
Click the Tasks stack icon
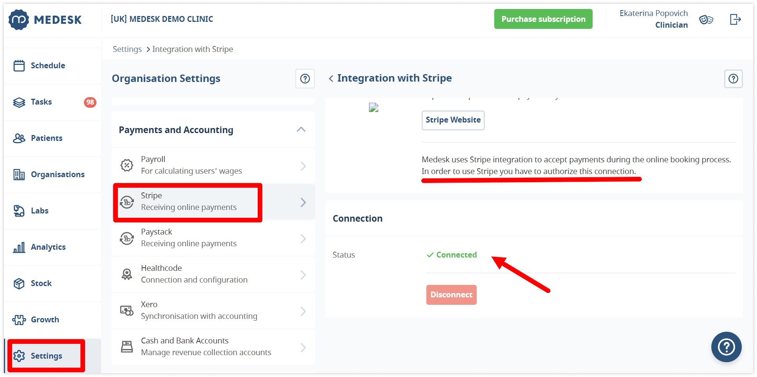19,102
